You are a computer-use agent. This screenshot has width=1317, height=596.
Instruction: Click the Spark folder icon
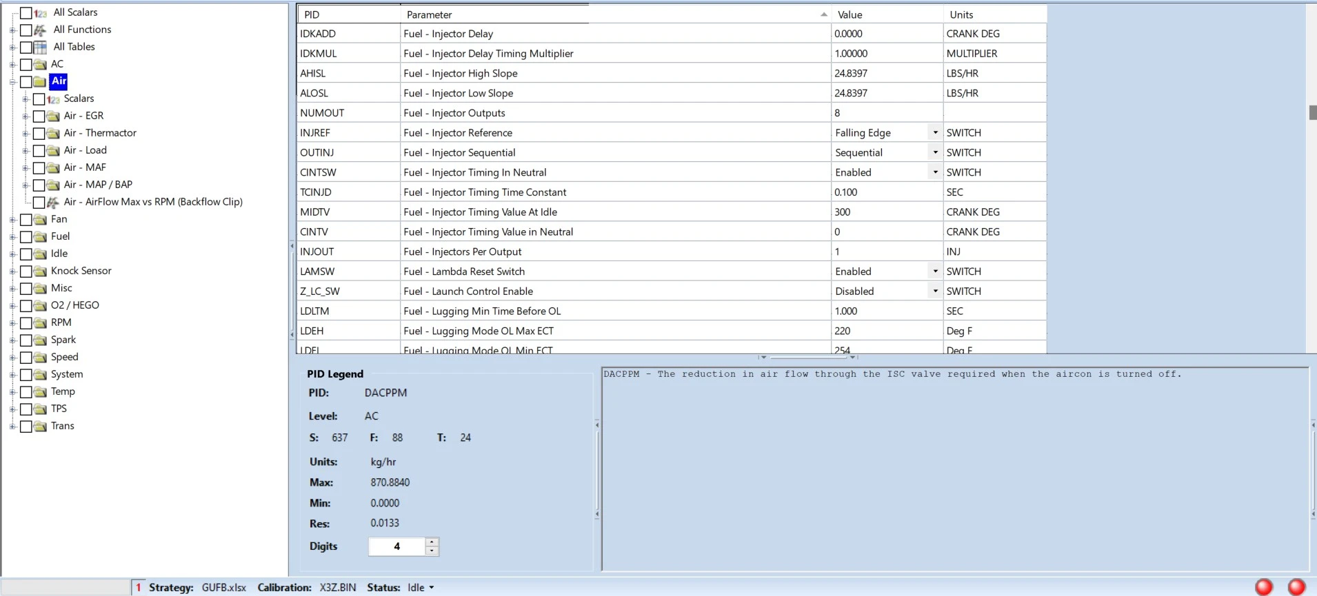click(41, 340)
